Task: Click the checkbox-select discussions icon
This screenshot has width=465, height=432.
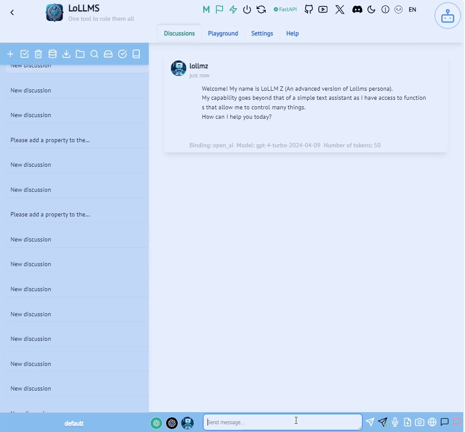Action: click(25, 54)
